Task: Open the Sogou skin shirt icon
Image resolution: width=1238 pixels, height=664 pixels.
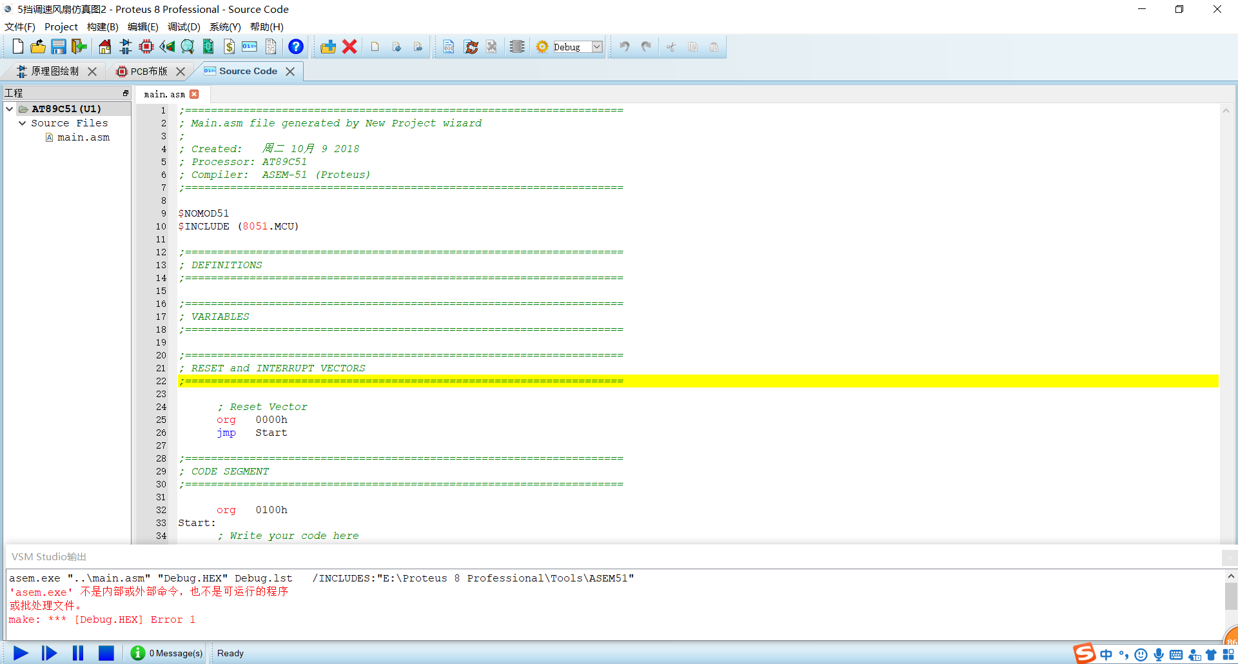Action: tap(1211, 655)
